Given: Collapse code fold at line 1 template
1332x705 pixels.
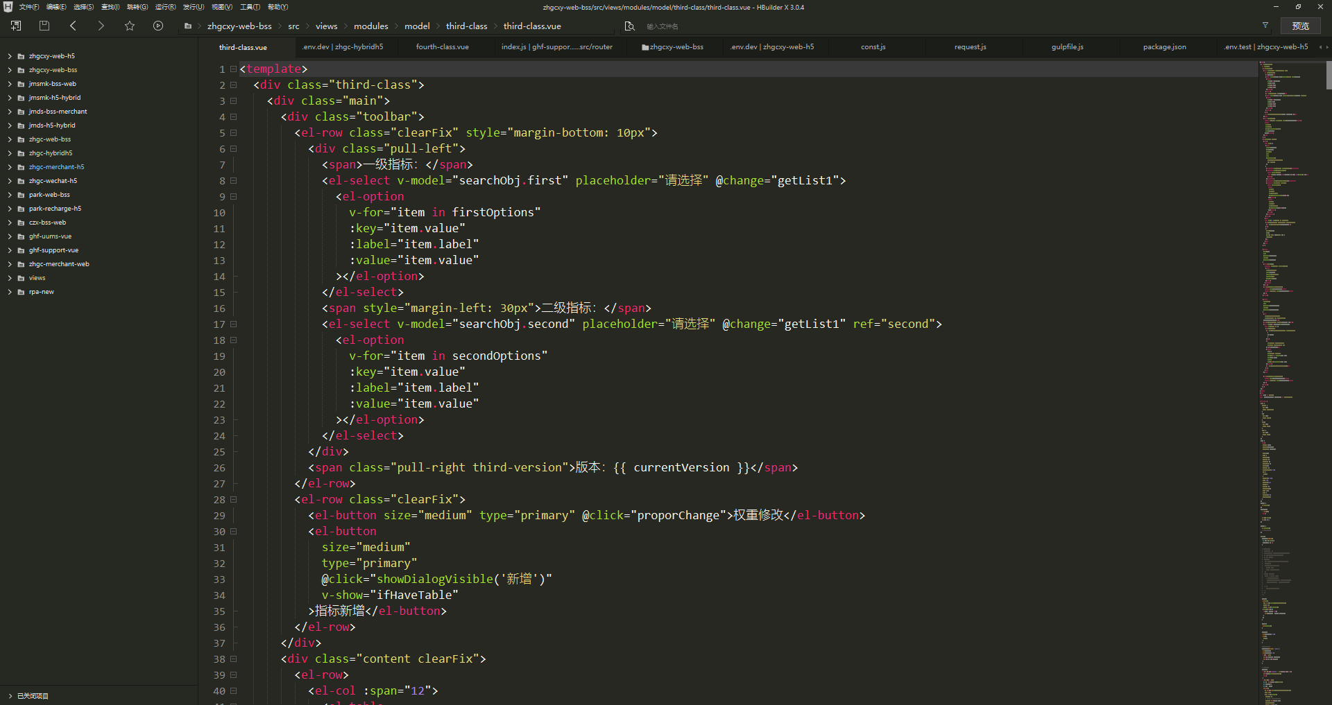Looking at the screenshot, I should pos(234,69).
